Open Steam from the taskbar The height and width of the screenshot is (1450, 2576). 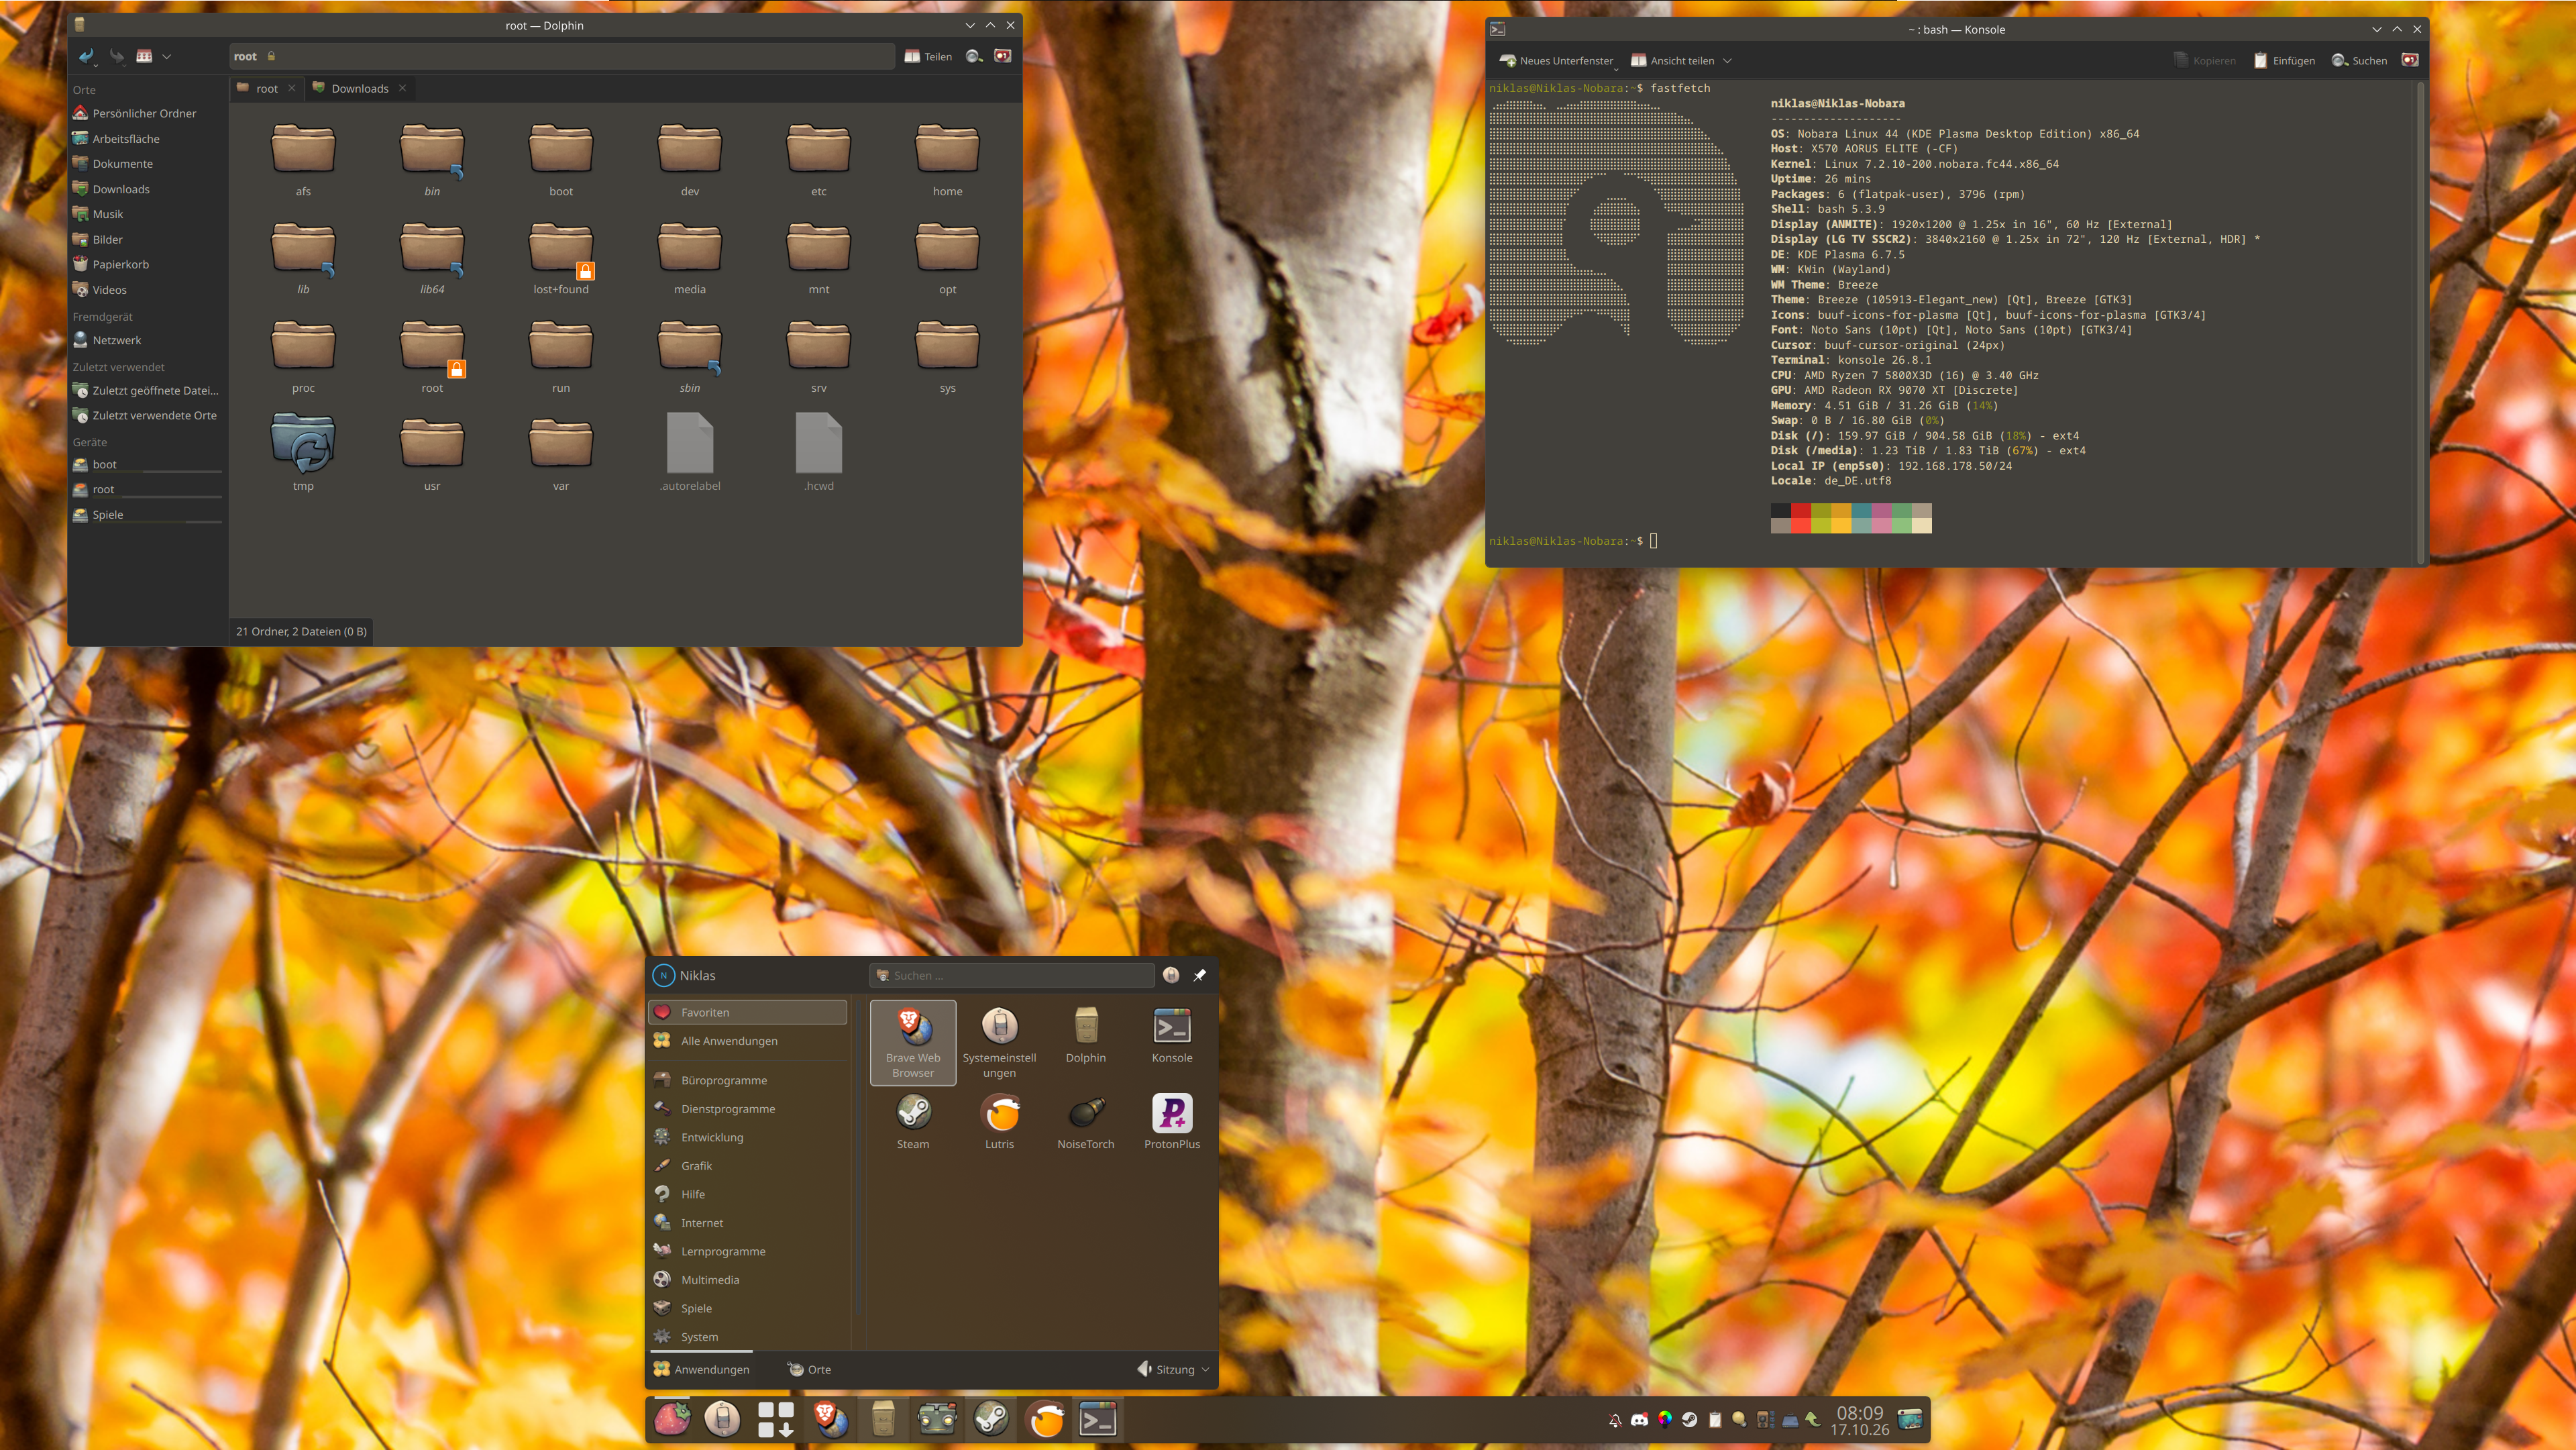pyautogui.click(x=991, y=1419)
